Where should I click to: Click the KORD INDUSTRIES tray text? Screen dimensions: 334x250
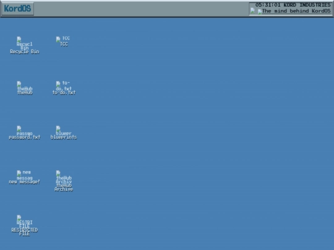pos(307,5)
